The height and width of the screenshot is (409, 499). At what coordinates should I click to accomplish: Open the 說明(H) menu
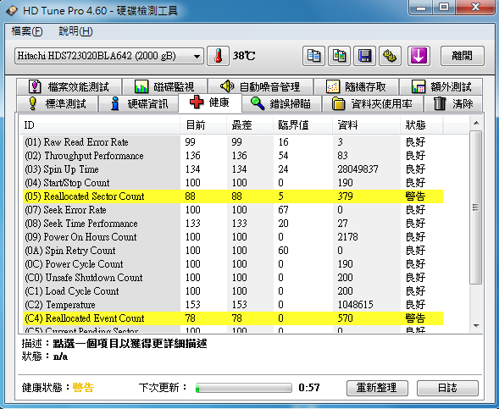tap(75, 31)
